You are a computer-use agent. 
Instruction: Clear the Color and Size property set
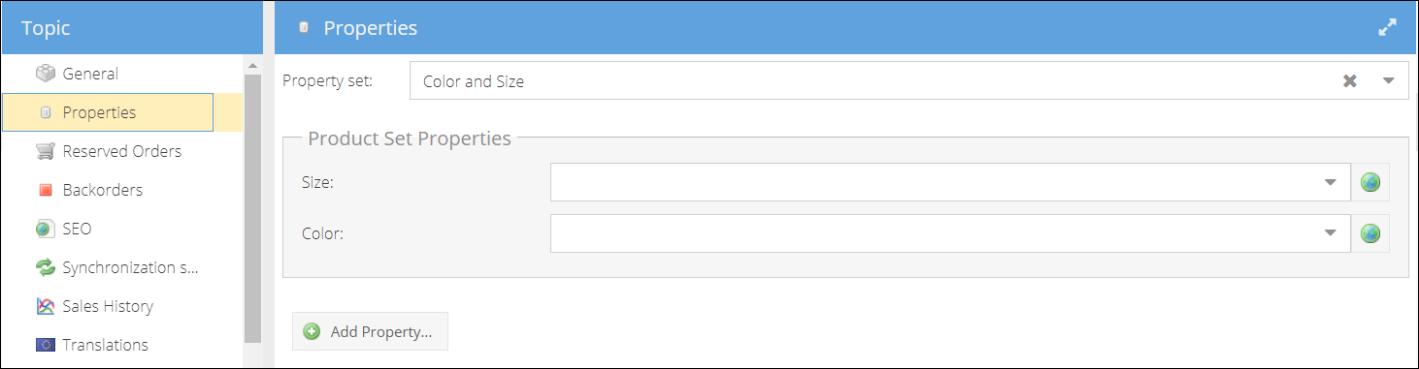click(x=1349, y=81)
